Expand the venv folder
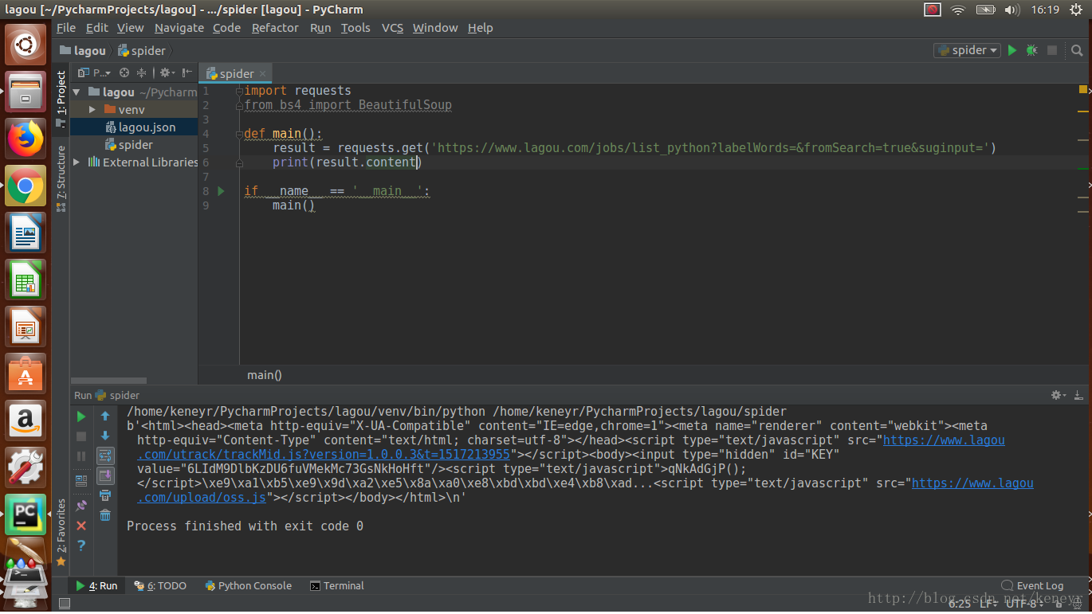 tap(92, 109)
